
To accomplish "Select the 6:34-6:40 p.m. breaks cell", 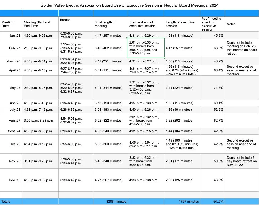I will tap(76, 103).
